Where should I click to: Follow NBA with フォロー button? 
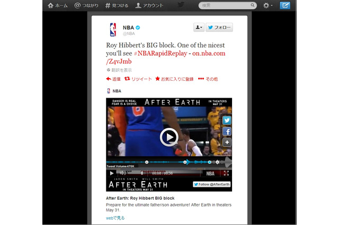(219, 27)
